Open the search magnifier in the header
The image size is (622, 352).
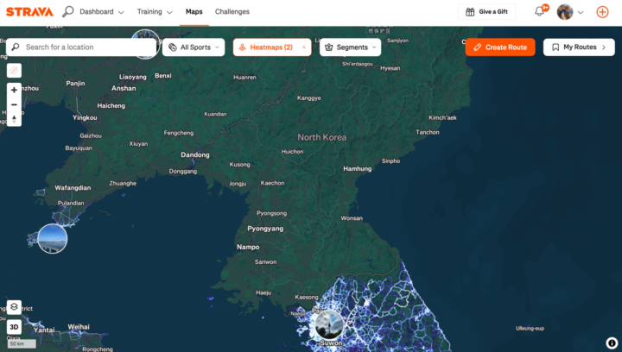click(x=67, y=12)
